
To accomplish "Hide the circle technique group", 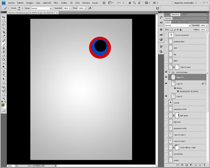I will click(x=166, y=72).
